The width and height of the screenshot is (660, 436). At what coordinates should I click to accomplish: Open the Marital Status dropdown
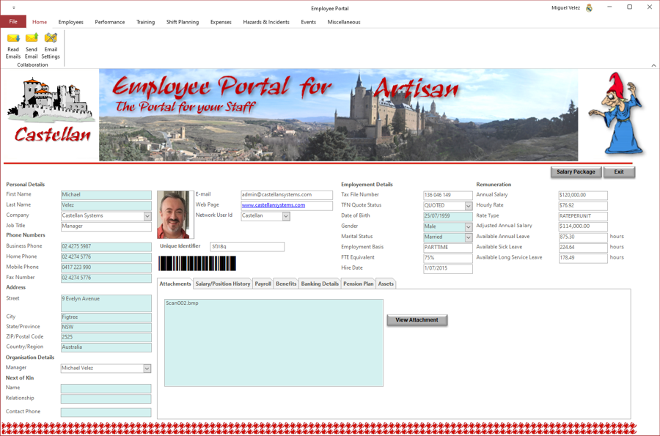click(468, 237)
